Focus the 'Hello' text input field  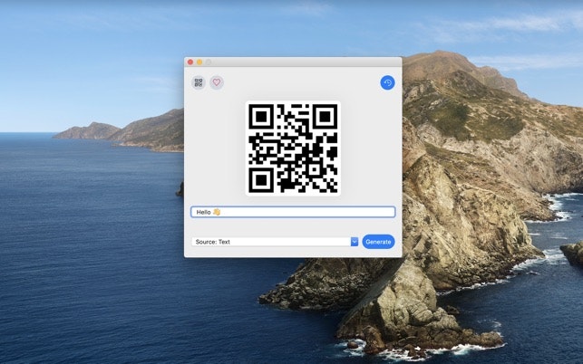coord(293,212)
